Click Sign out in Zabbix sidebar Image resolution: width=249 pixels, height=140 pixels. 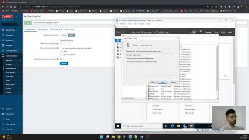click(9, 129)
